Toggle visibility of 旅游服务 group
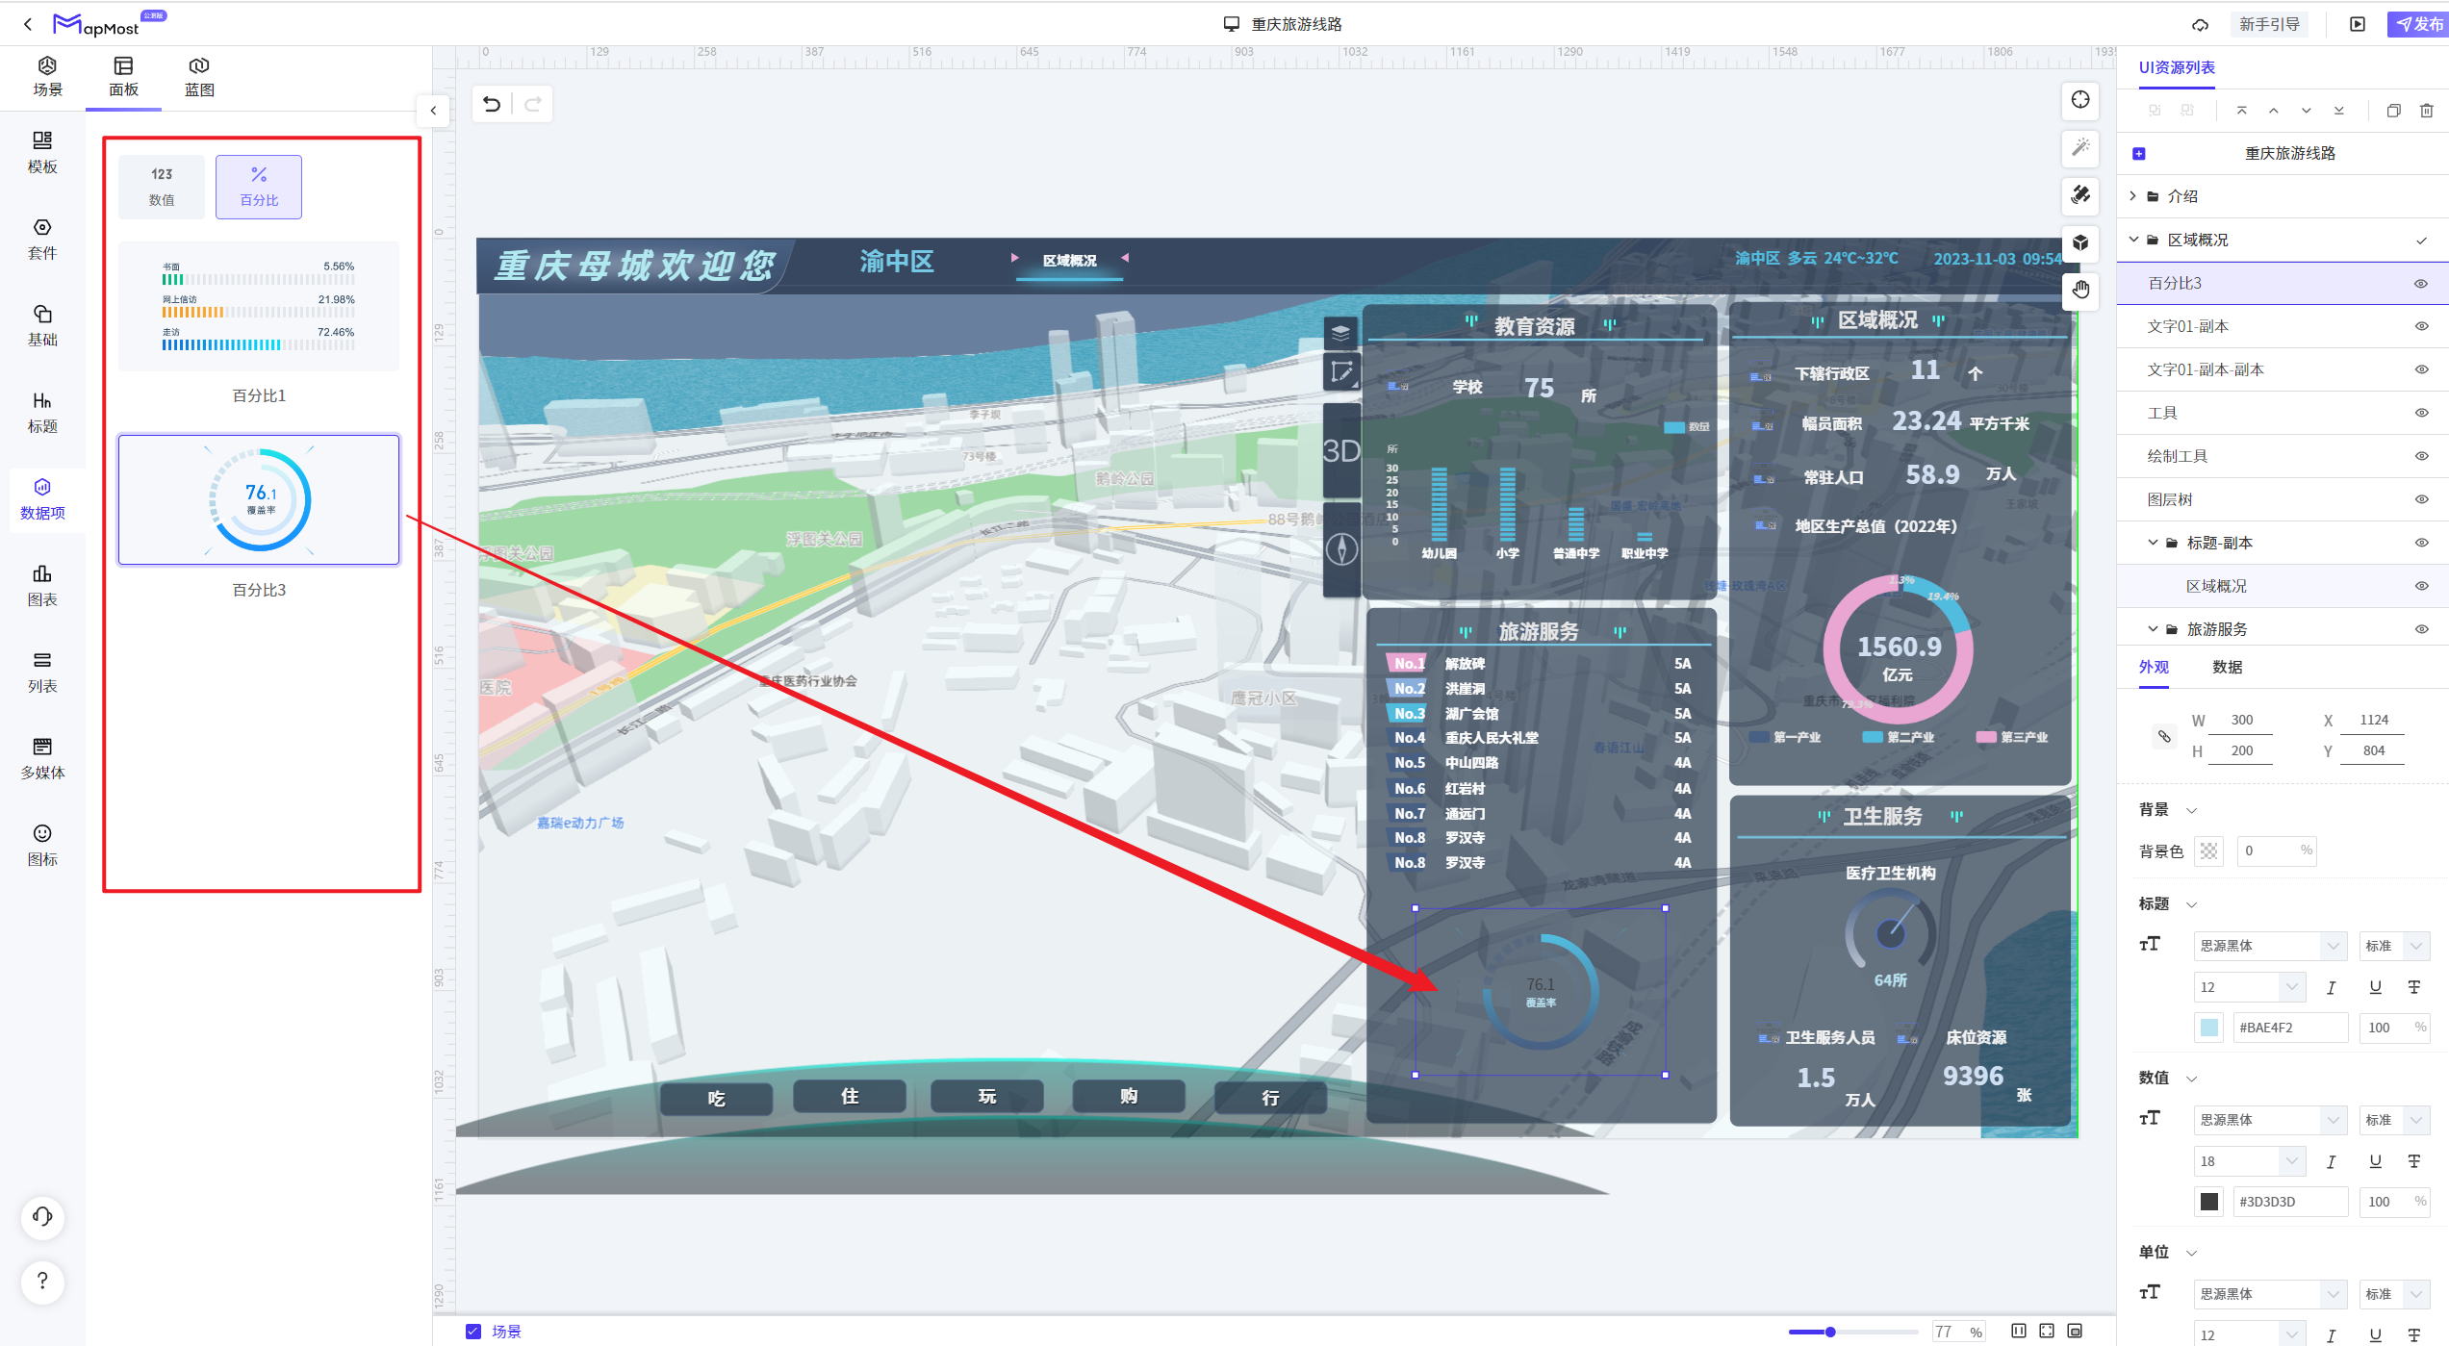The height and width of the screenshot is (1346, 2449). [x=2421, y=629]
